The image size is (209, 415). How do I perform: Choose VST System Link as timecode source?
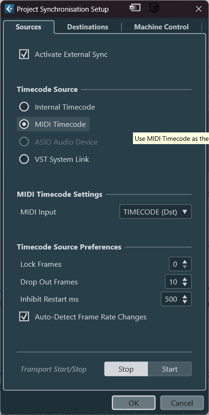click(24, 159)
